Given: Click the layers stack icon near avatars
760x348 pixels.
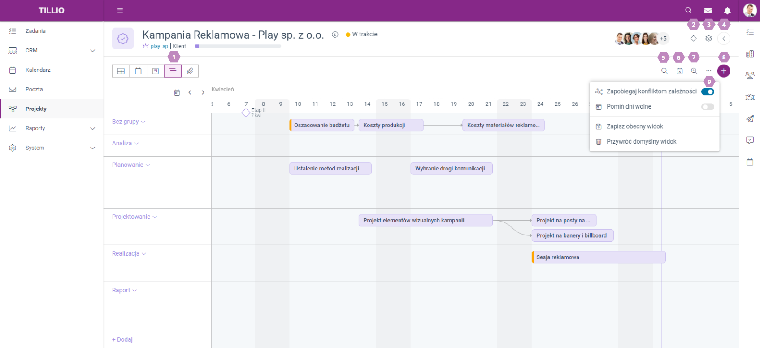Looking at the screenshot, I should coord(708,39).
